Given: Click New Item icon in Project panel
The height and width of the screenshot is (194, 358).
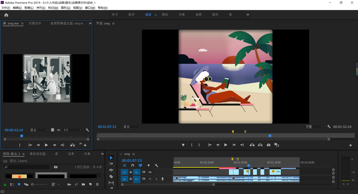Looking at the screenshot, I should [x=90, y=184].
